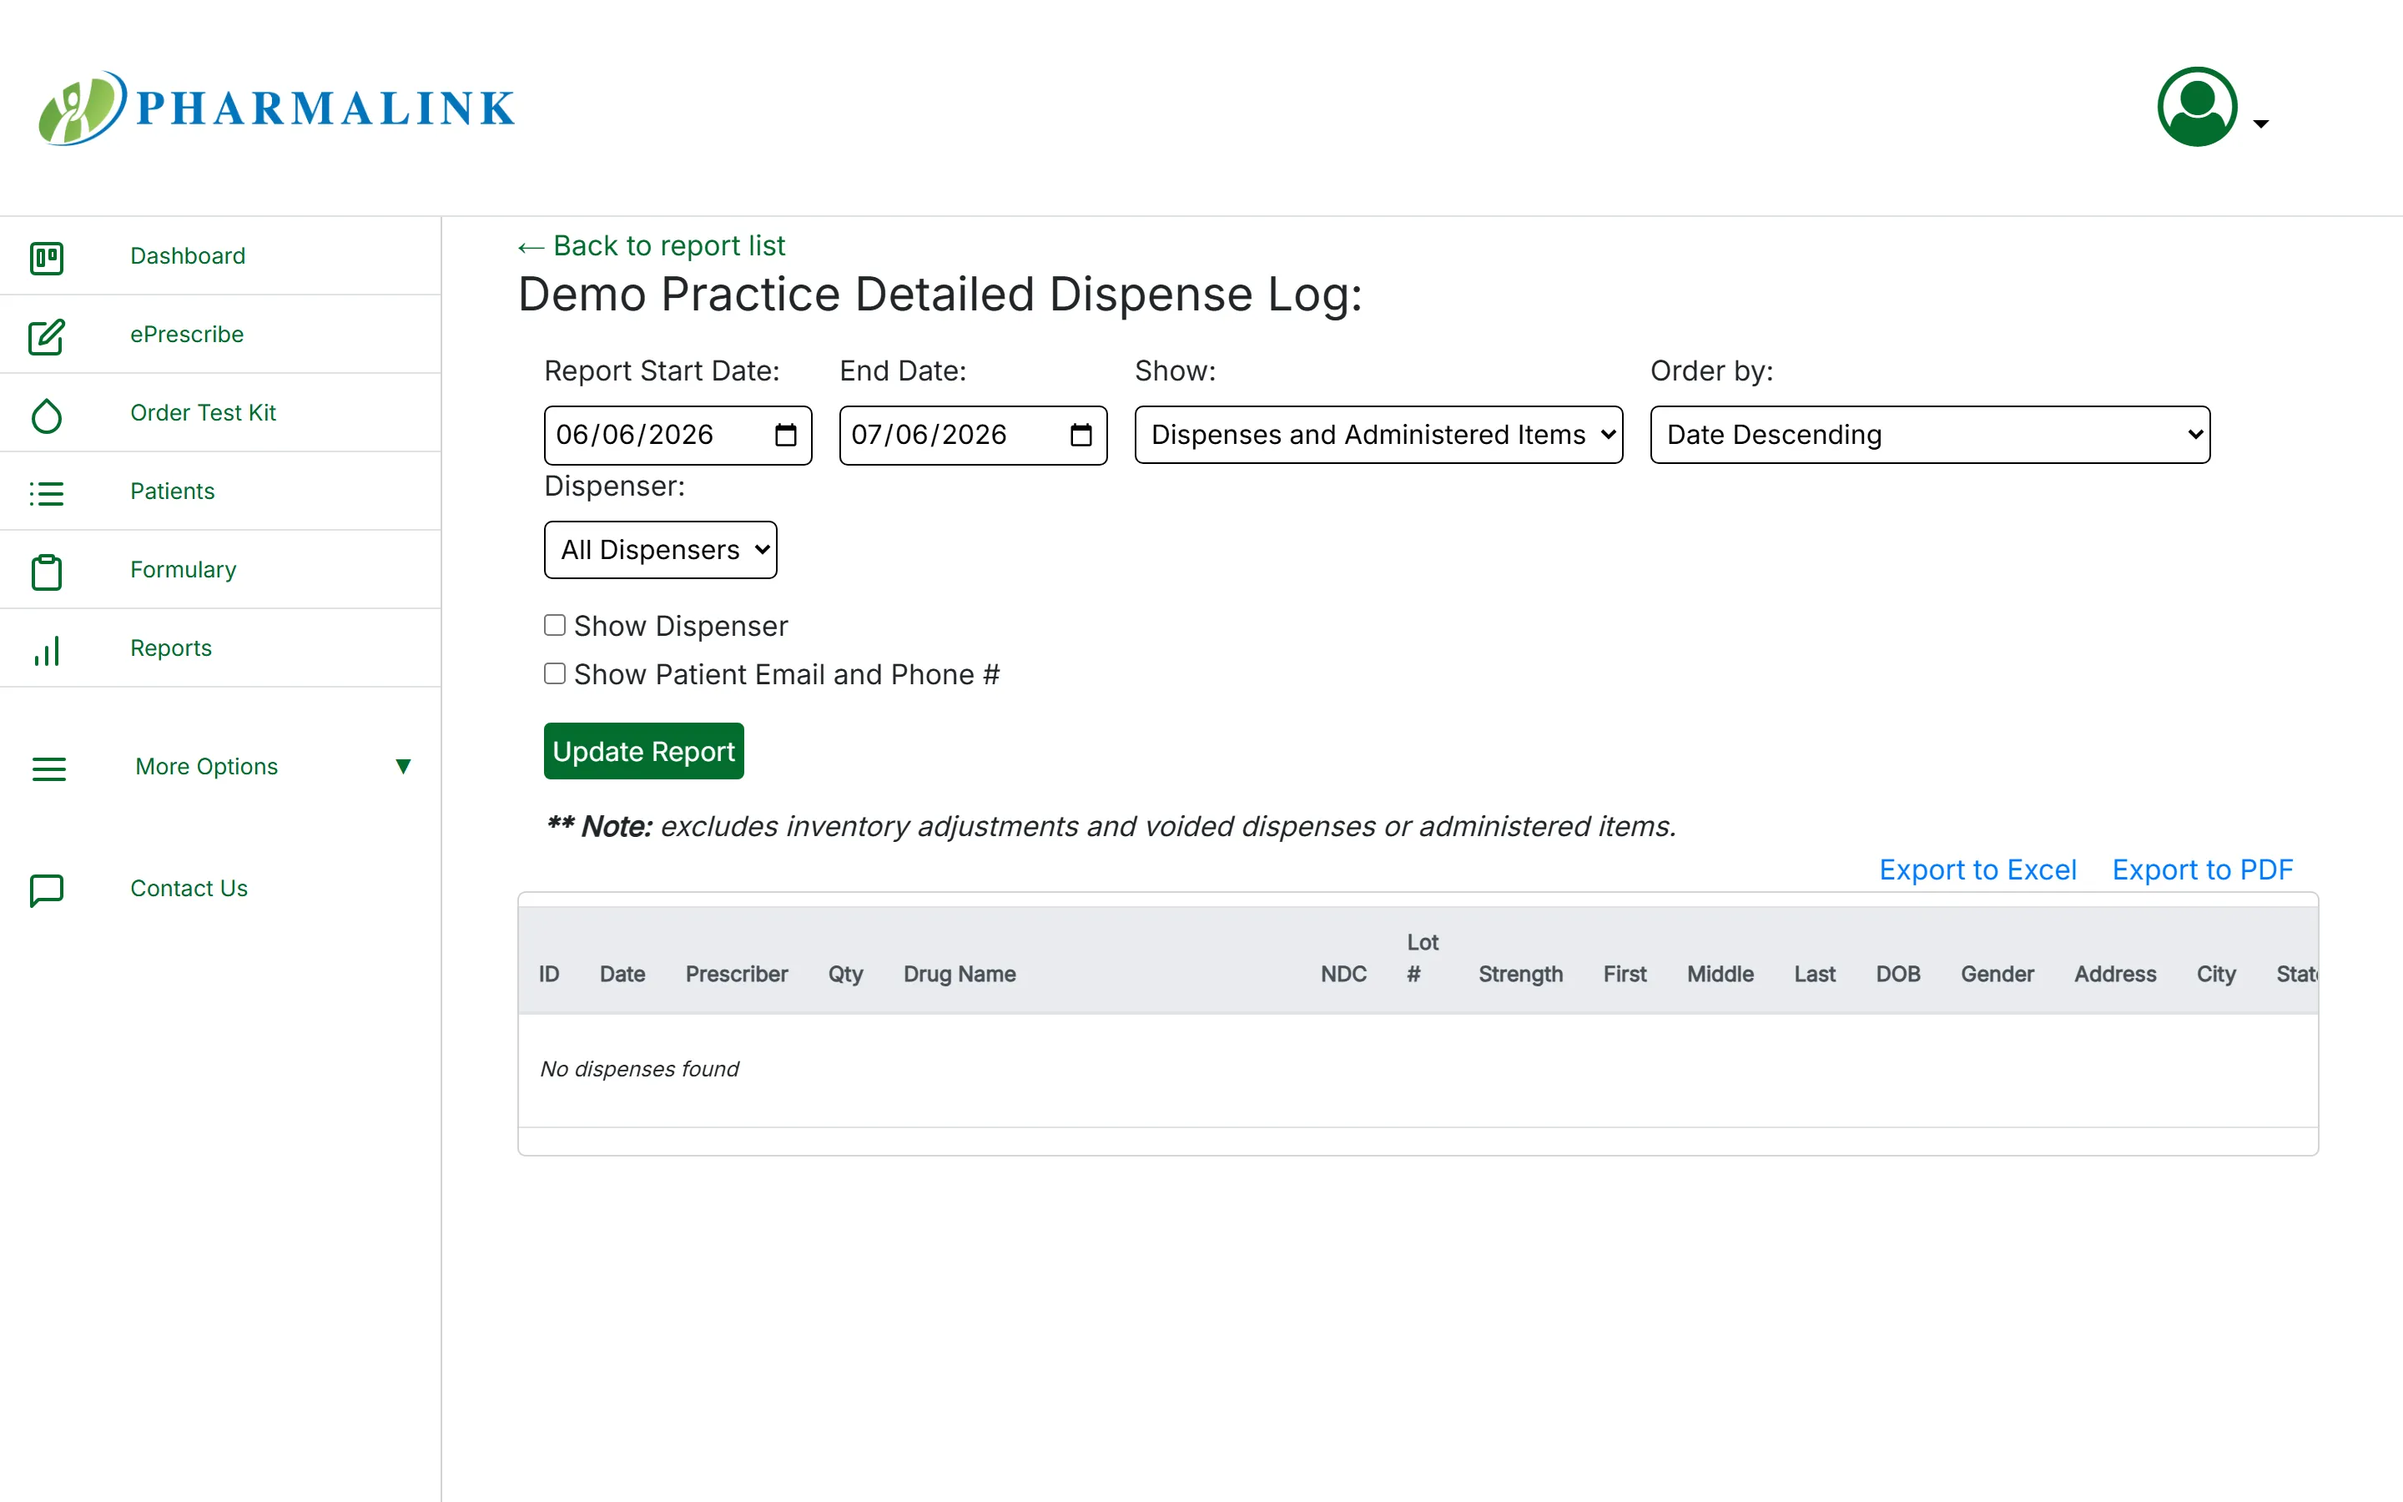
Task: Open the All Dispensers dropdown
Action: pyautogui.click(x=660, y=551)
